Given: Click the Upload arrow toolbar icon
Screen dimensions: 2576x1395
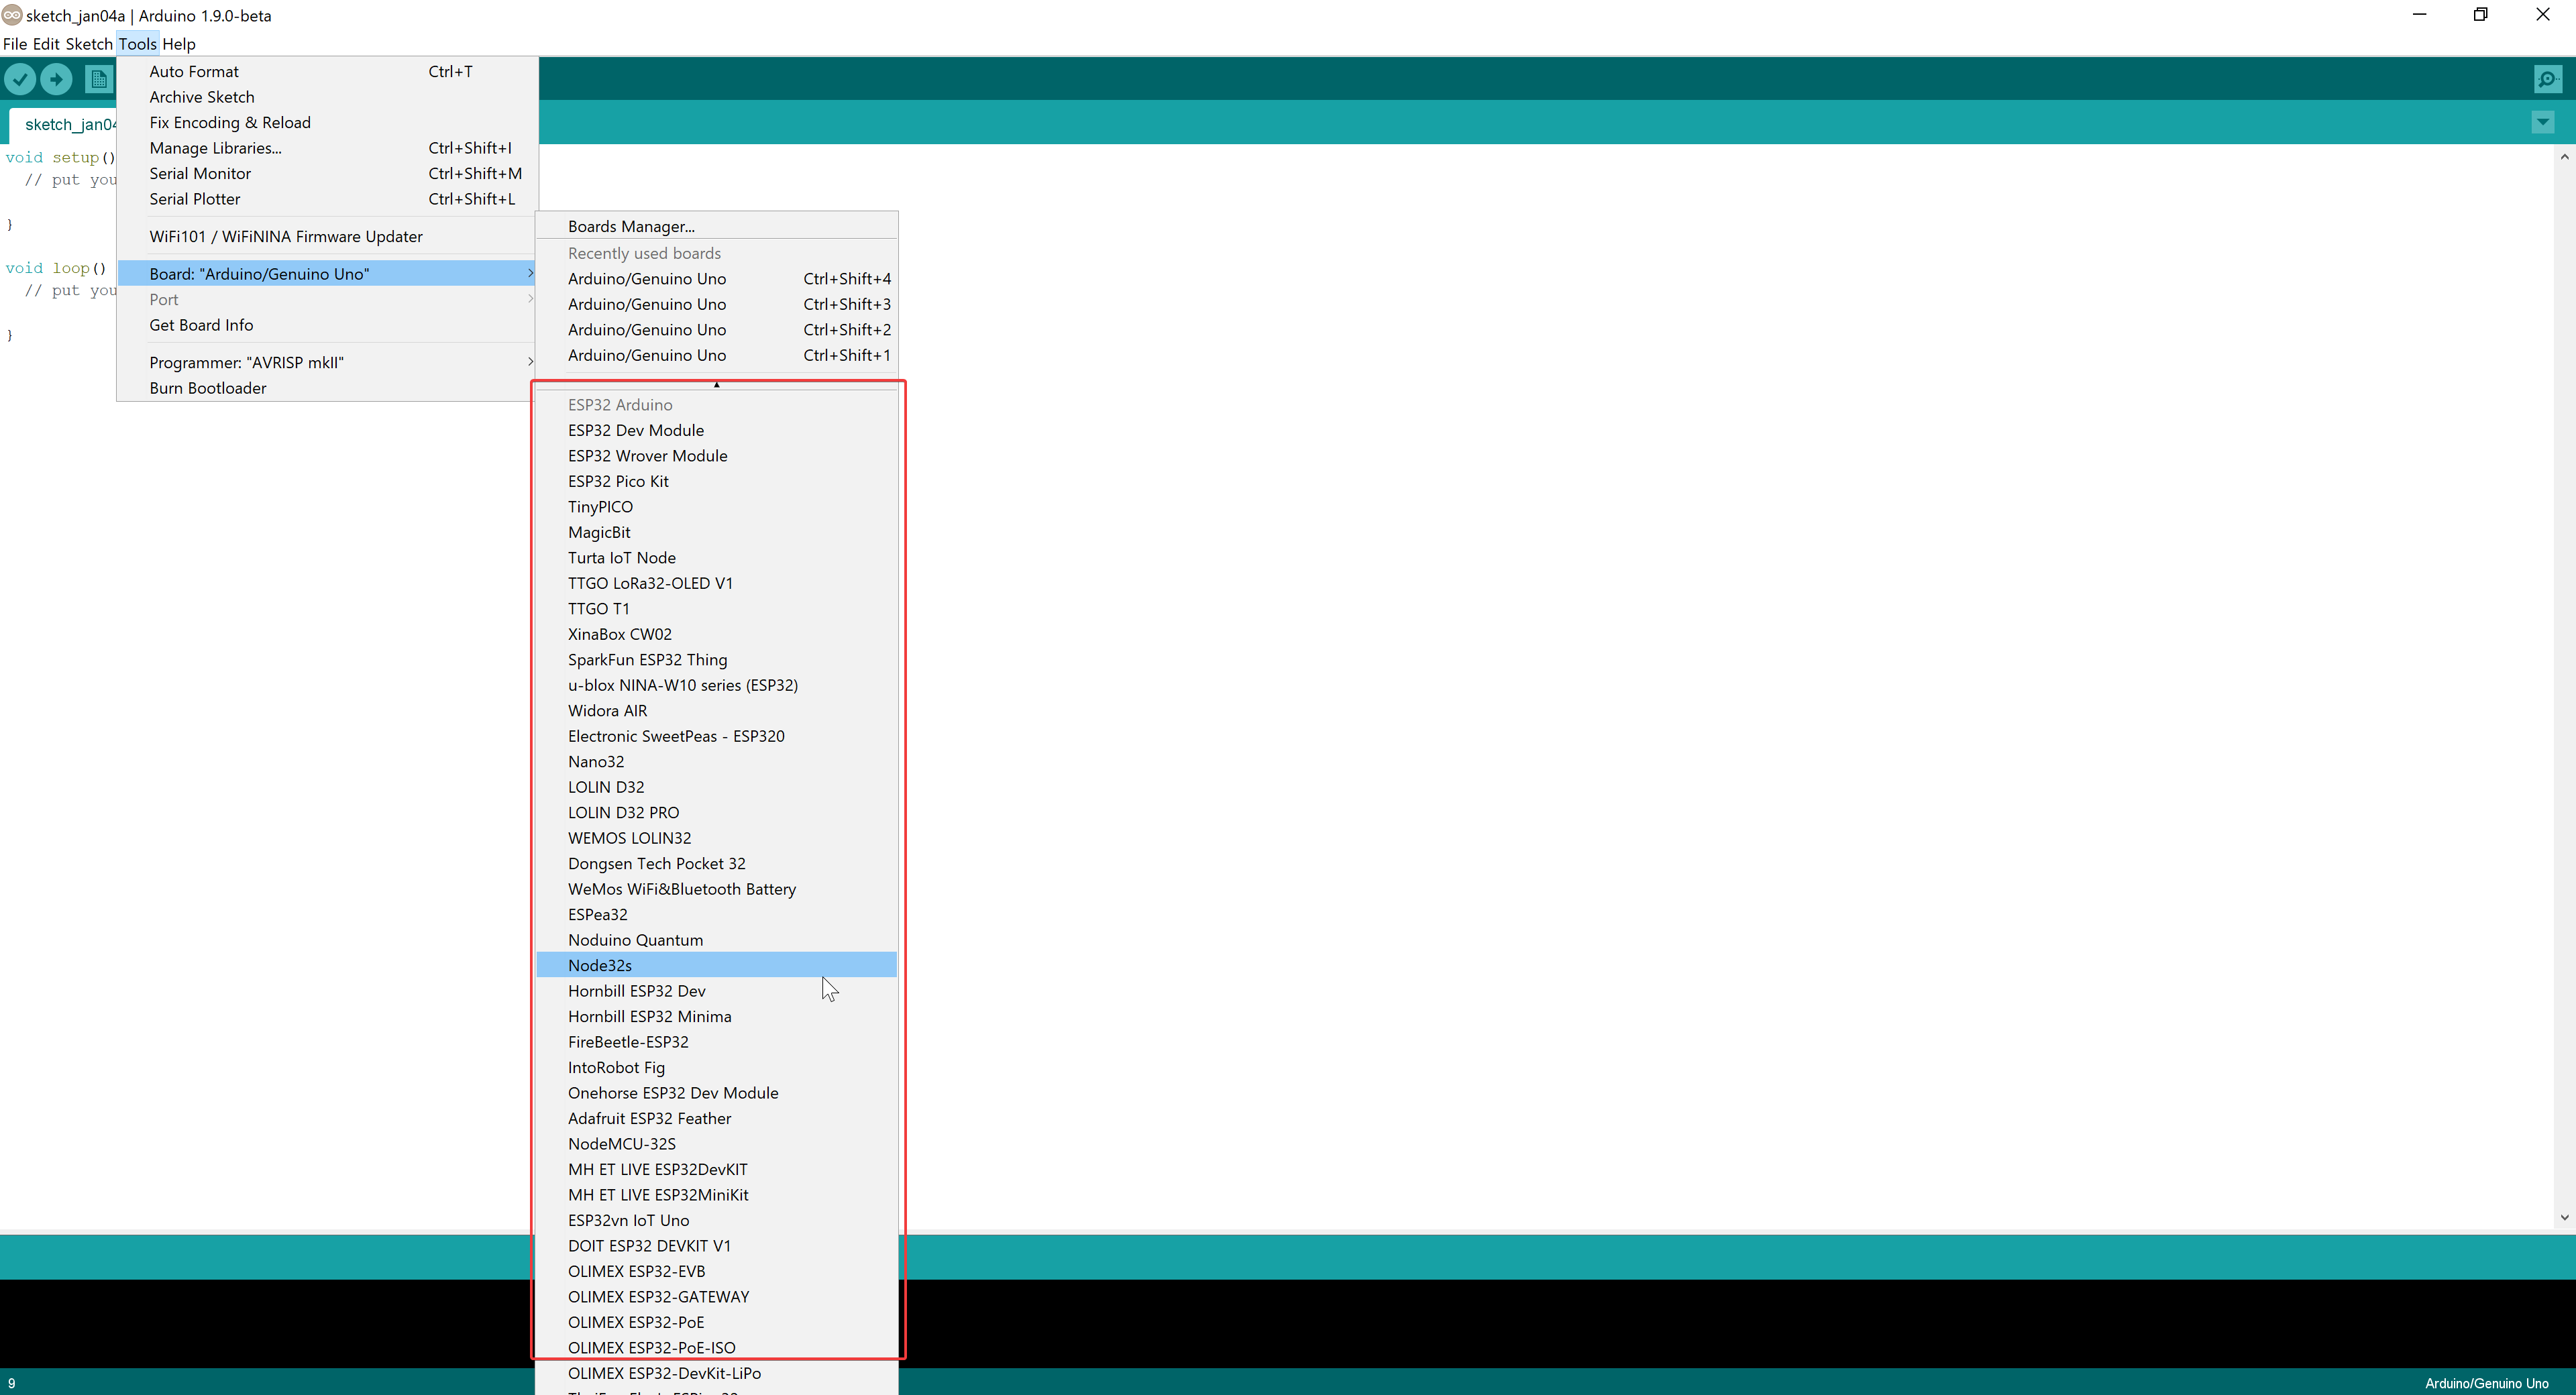Looking at the screenshot, I should pos(56,79).
